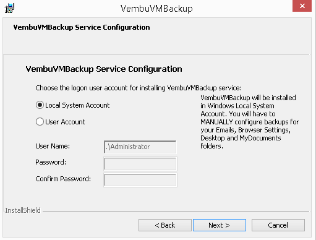The image size is (316, 240).
Task: Click the "User Account" label text
Action: [x=65, y=122]
